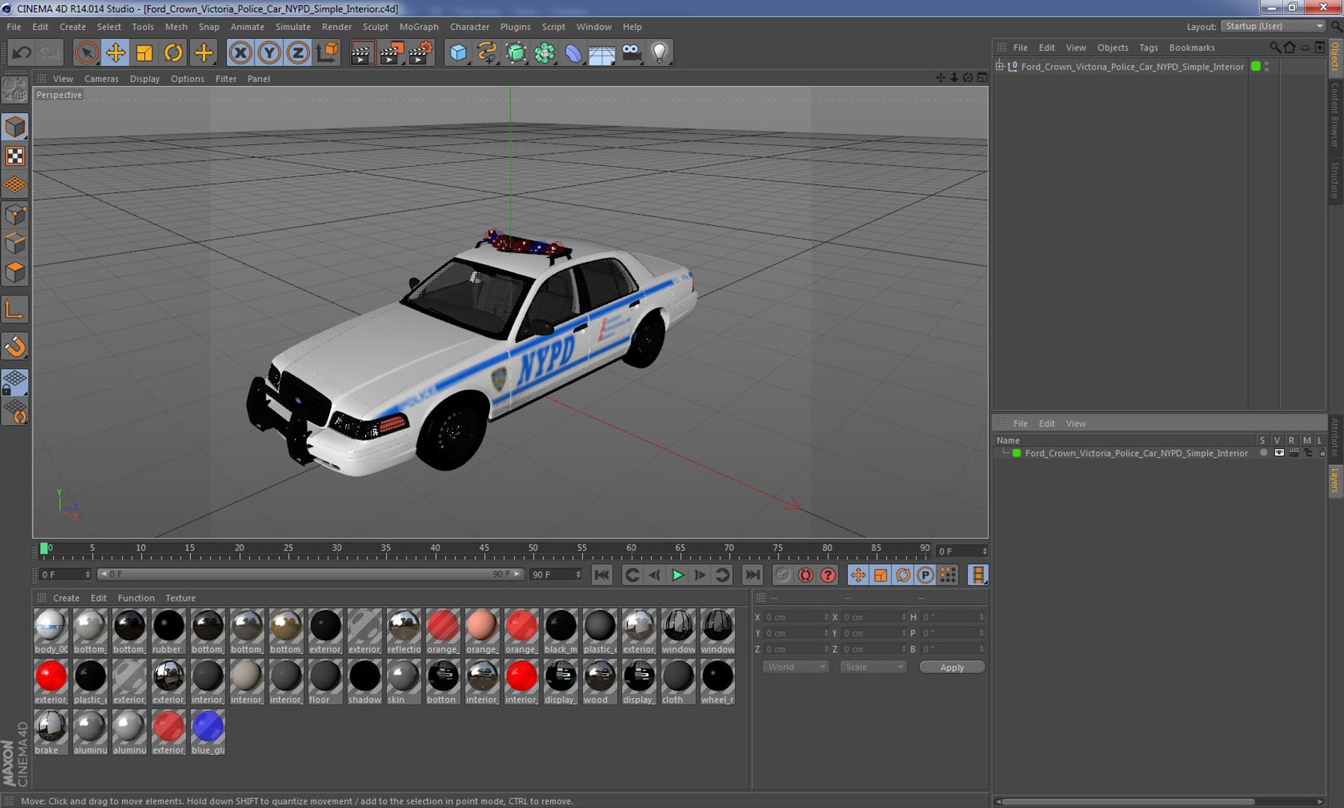Click Render to Picture Viewer icon

pos(391,52)
